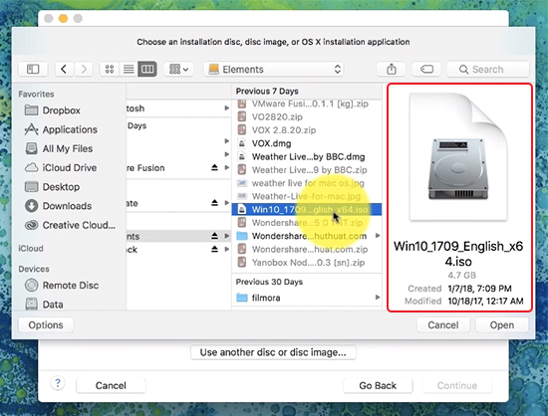Image resolution: width=548 pixels, height=416 pixels.
Task: Click the Options button
Action: (46, 324)
